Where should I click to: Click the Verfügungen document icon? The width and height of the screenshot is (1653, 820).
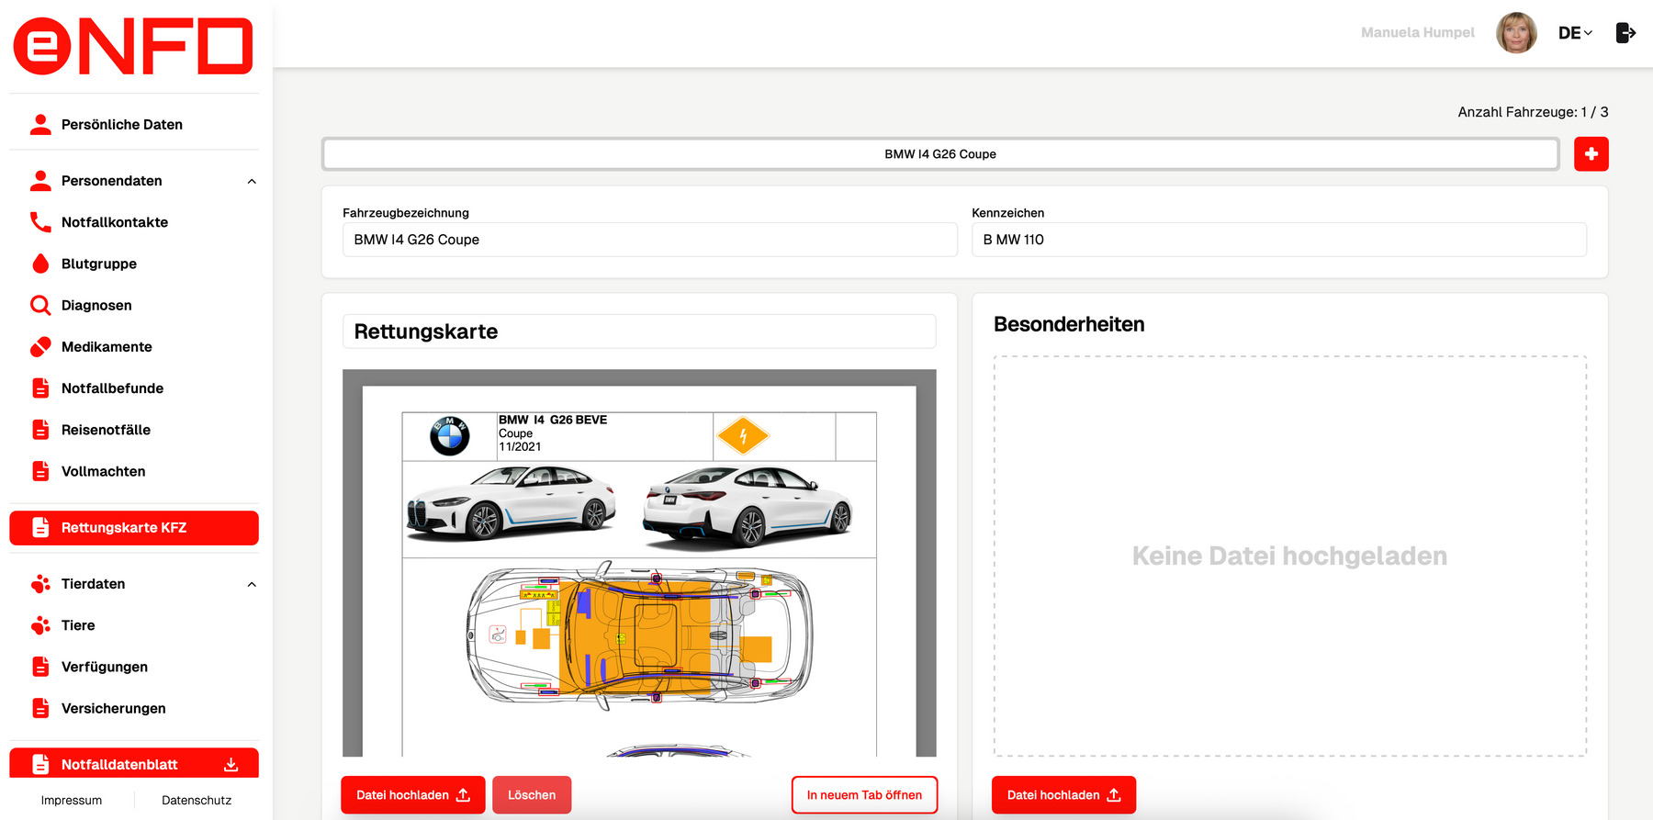coord(40,667)
